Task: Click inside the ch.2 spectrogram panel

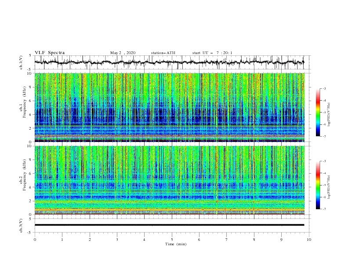Action: coord(169,180)
